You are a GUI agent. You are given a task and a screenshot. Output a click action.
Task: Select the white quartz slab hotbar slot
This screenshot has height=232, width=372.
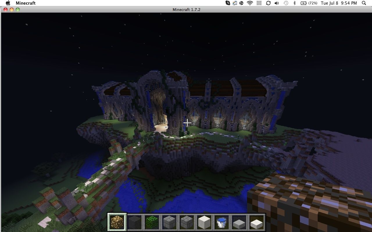click(x=256, y=222)
